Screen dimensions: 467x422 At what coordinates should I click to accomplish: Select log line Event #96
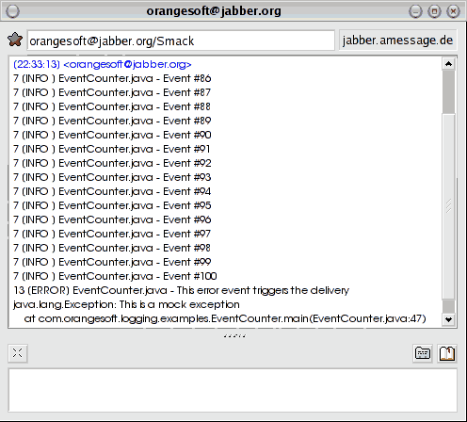(x=112, y=219)
